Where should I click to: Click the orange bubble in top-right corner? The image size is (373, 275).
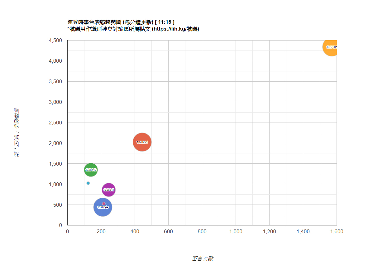pyautogui.click(x=330, y=47)
